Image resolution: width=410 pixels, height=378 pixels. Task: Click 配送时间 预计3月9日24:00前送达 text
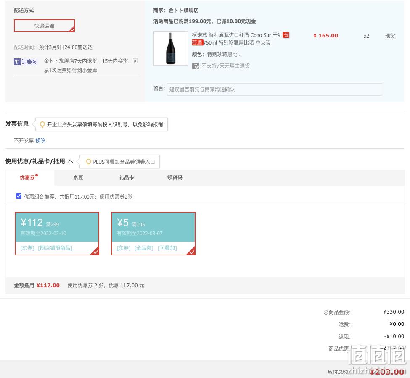53,47
